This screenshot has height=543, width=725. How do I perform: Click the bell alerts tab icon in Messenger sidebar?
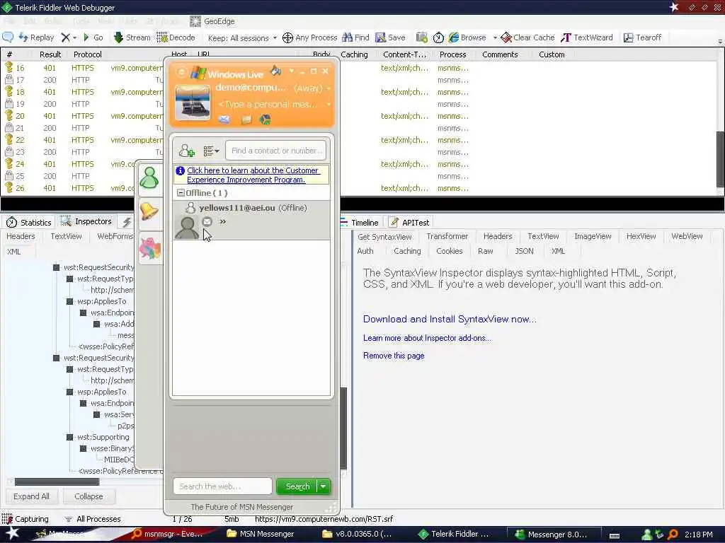click(x=149, y=211)
